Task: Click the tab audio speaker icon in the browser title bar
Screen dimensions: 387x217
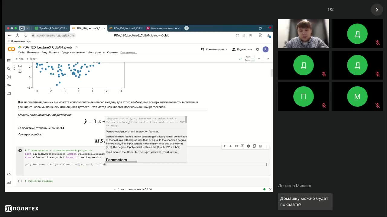Action: [x=22, y=28]
